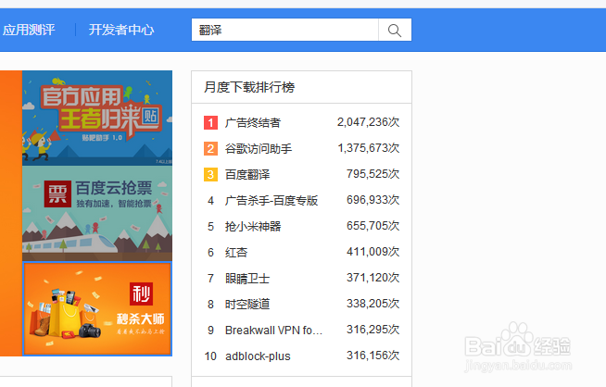Open the 秒杀大师 banner

click(x=97, y=308)
